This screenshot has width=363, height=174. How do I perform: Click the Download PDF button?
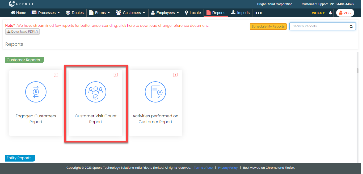(x=22, y=32)
